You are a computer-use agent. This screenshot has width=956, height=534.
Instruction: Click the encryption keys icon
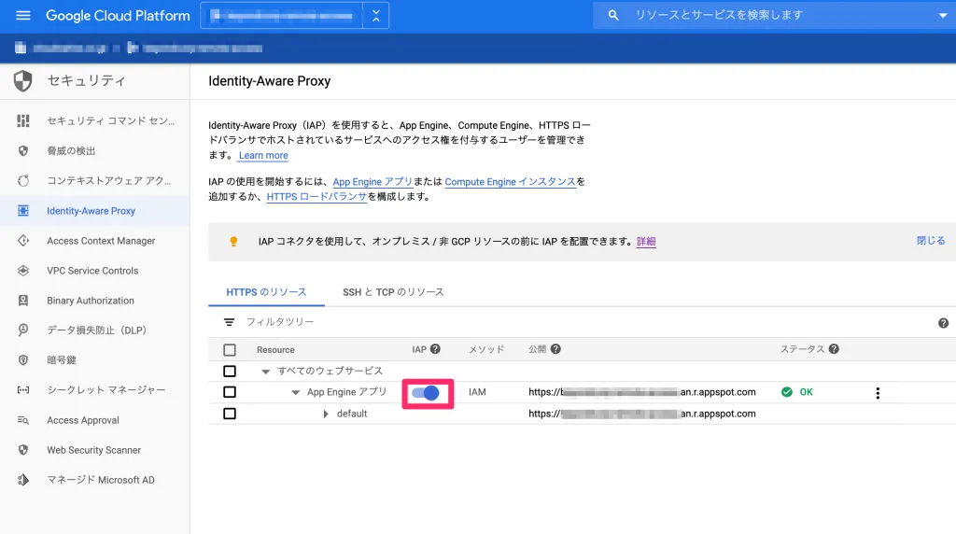click(x=23, y=359)
